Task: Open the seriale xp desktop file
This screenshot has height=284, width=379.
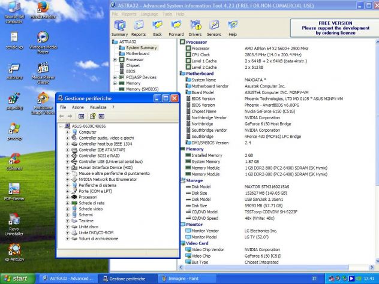Action: tap(14, 40)
